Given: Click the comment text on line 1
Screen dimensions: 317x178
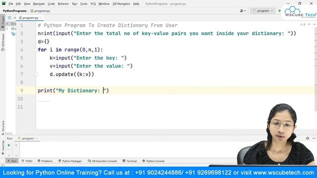Looking at the screenshot, I should pyautogui.click(x=107, y=25).
